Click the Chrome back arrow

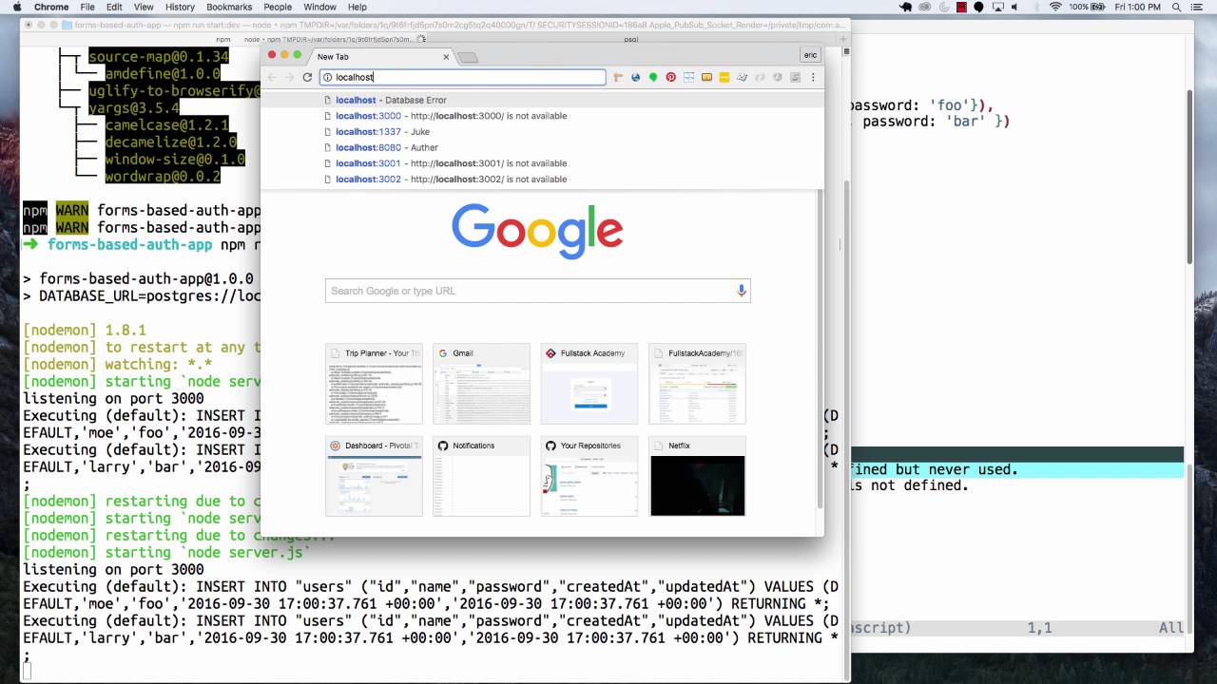coord(272,77)
